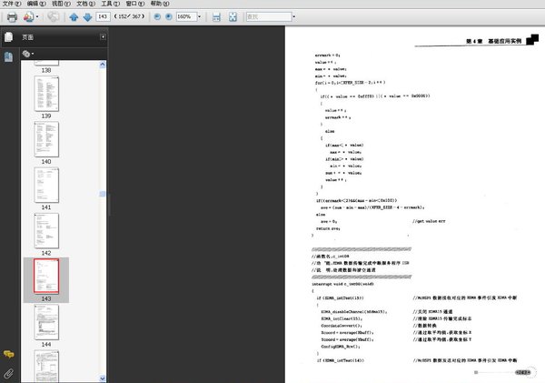Viewport: 545px width, 383px height.
Task: Click the up arrow of thumbnail scrollbar
Action: pyautogui.click(x=103, y=65)
